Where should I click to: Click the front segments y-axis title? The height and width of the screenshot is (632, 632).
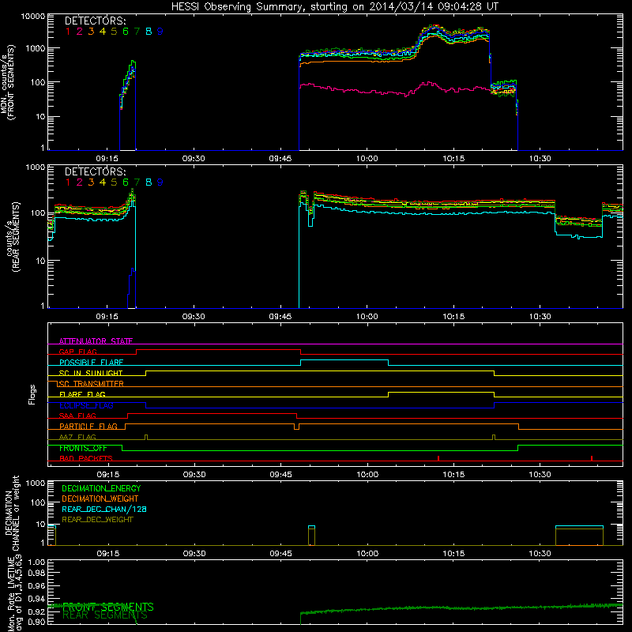[x=8, y=82]
